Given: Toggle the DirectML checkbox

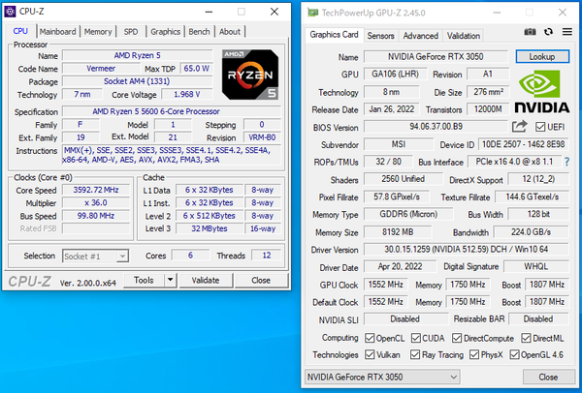Looking at the screenshot, I should (x=526, y=338).
